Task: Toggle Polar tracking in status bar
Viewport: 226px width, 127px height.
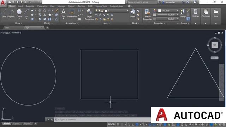Action: 137,125
